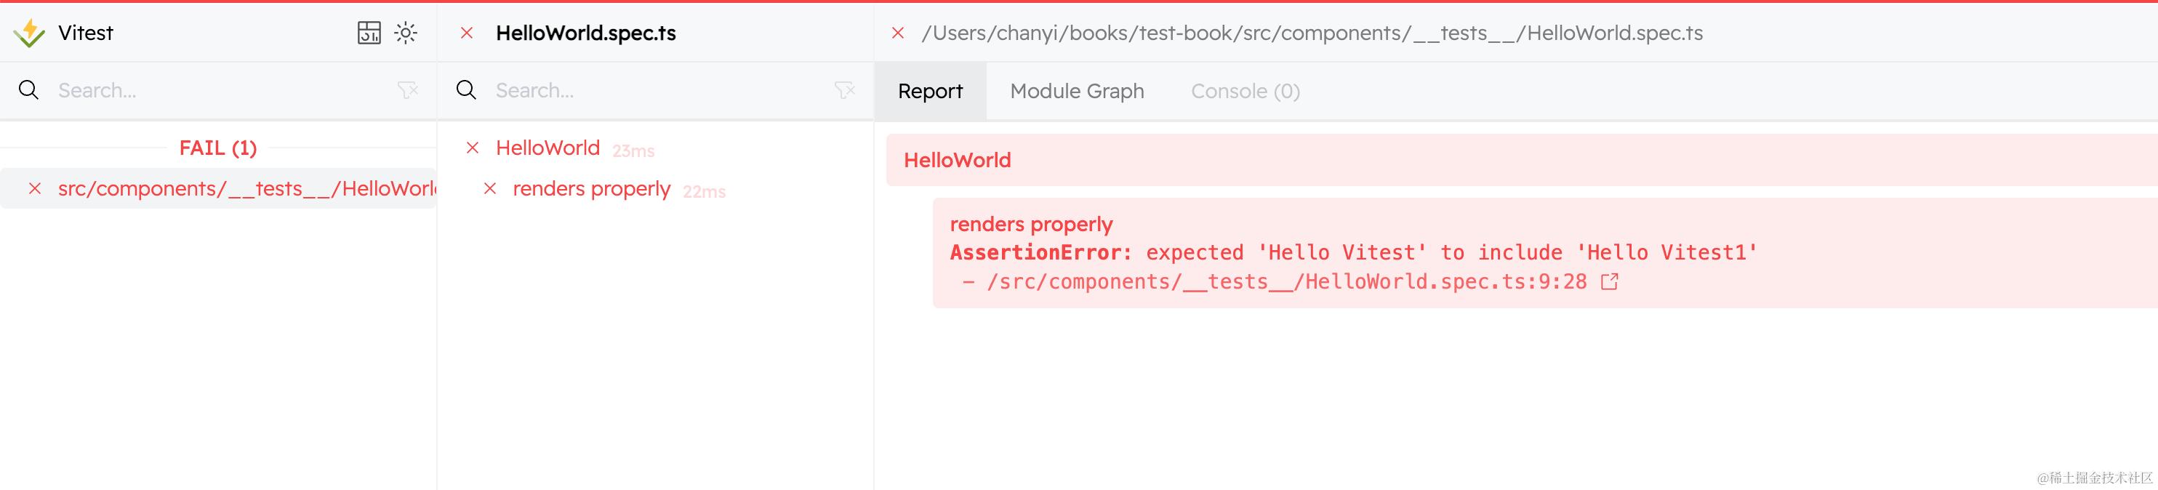Open the Console (0) tab
This screenshot has height=490, width=2158.
coord(1246,90)
